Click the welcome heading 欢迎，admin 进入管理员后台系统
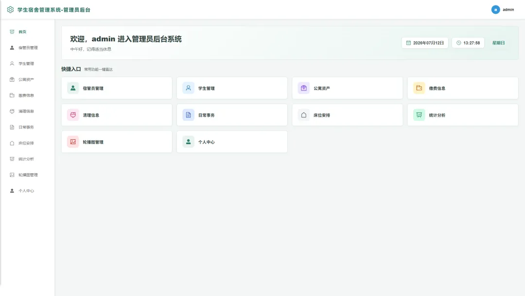This screenshot has height=296, width=525. point(126,39)
